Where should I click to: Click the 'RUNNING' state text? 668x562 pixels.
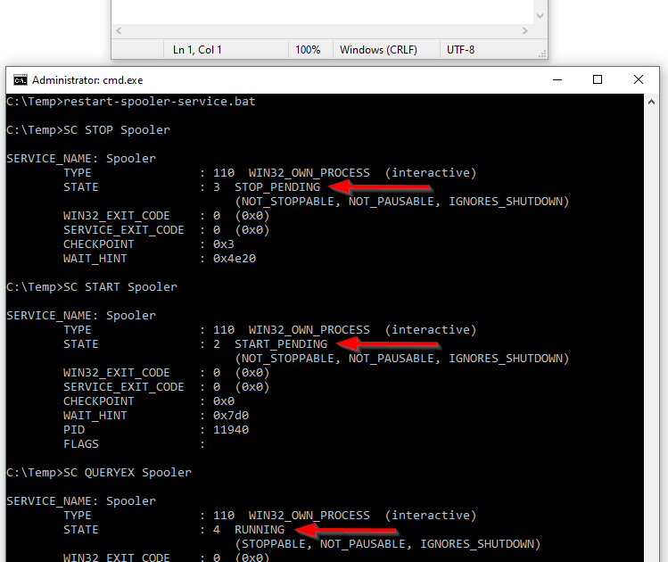pyautogui.click(x=260, y=530)
